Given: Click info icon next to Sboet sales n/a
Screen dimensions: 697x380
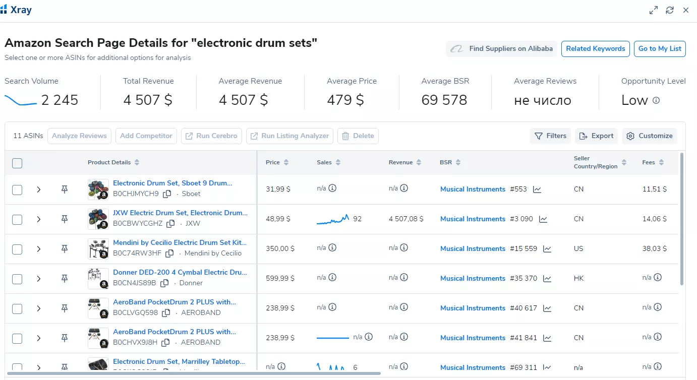Looking at the screenshot, I should tap(332, 188).
